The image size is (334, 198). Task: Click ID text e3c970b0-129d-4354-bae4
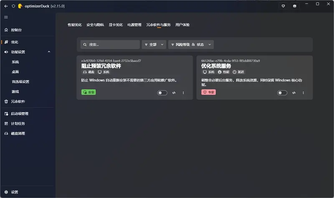coord(111,61)
